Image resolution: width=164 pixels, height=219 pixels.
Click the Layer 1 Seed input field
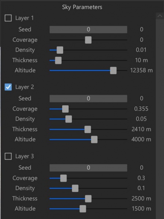point(88,30)
